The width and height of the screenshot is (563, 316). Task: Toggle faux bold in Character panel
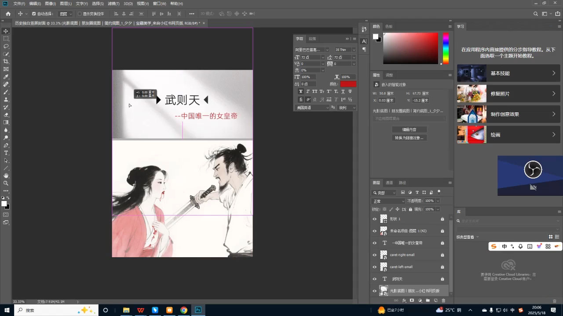tap(301, 91)
